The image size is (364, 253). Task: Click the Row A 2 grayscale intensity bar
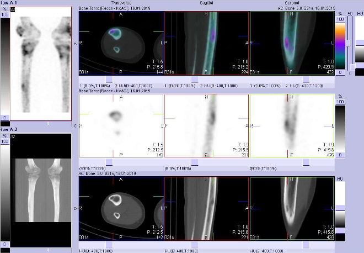(x=5, y=193)
